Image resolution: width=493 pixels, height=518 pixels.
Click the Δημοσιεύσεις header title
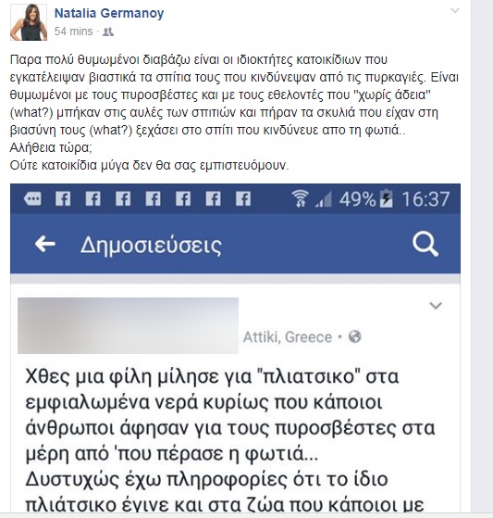click(151, 246)
